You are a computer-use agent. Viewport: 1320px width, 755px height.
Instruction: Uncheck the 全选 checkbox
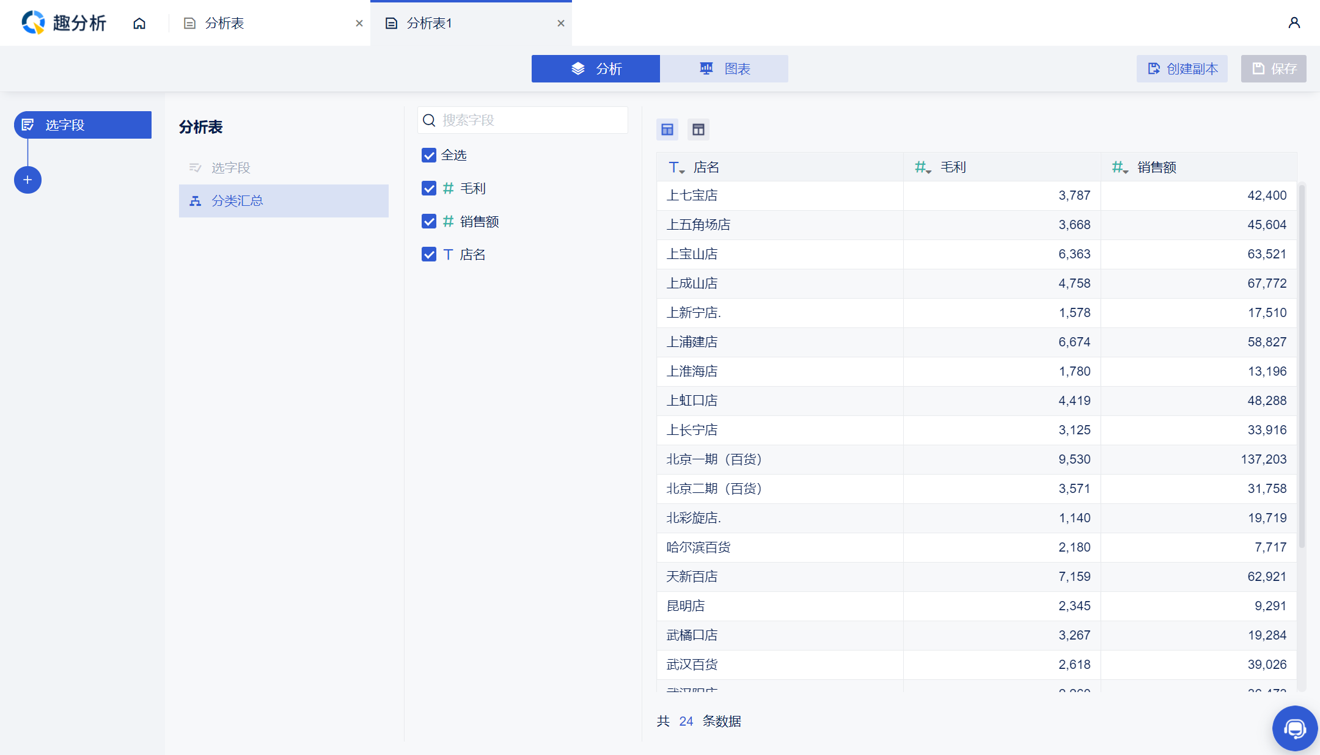tap(429, 155)
